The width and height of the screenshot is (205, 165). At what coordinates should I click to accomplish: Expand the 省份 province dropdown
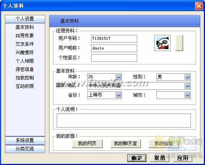pyautogui.click(x=118, y=95)
